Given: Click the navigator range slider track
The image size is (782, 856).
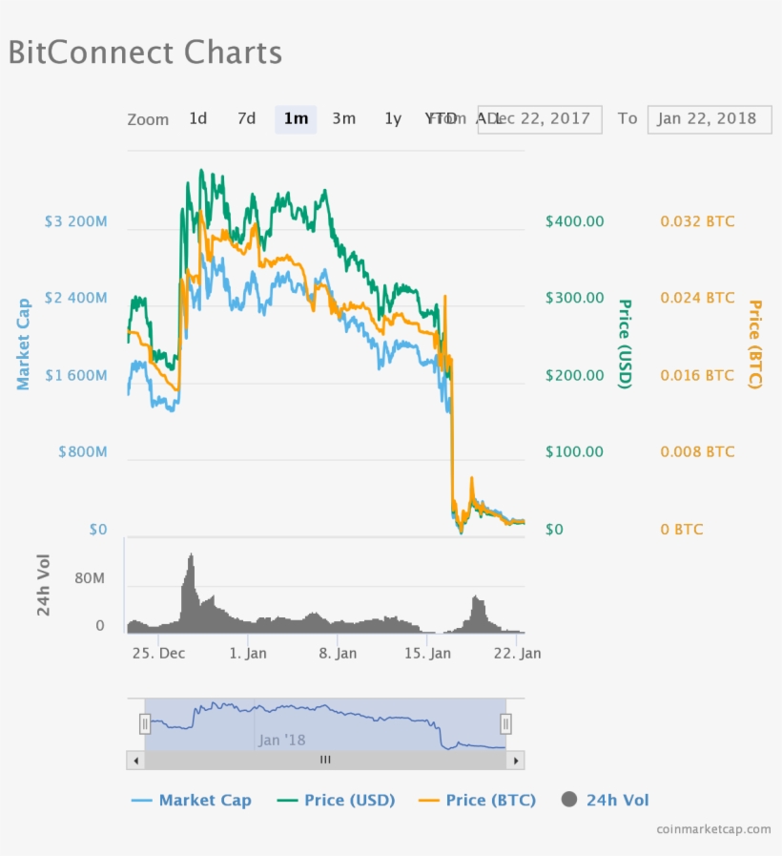Looking at the screenshot, I should (324, 760).
